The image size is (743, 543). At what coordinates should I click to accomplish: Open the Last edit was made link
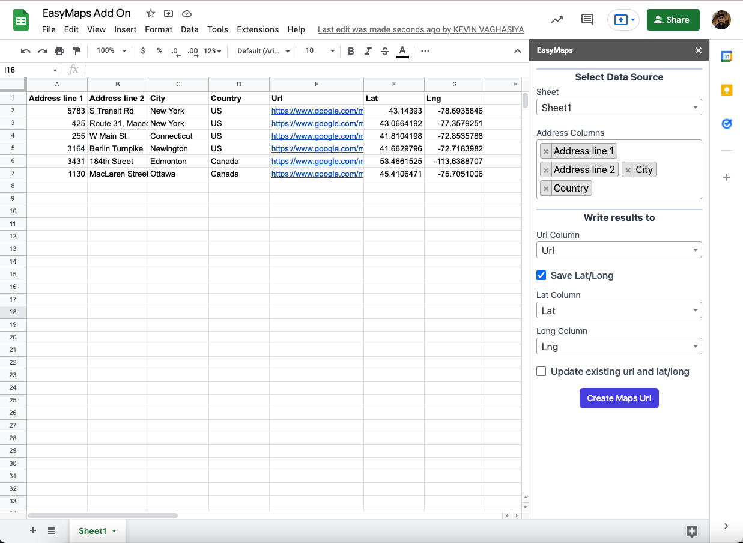pos(420,29)
